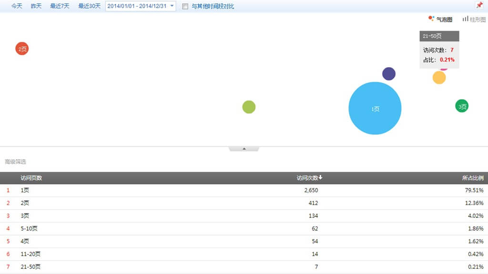488x274 pixels.
Task: Choose the 最近30天 range
Action: pyautogui.click(x=89, y=6)
